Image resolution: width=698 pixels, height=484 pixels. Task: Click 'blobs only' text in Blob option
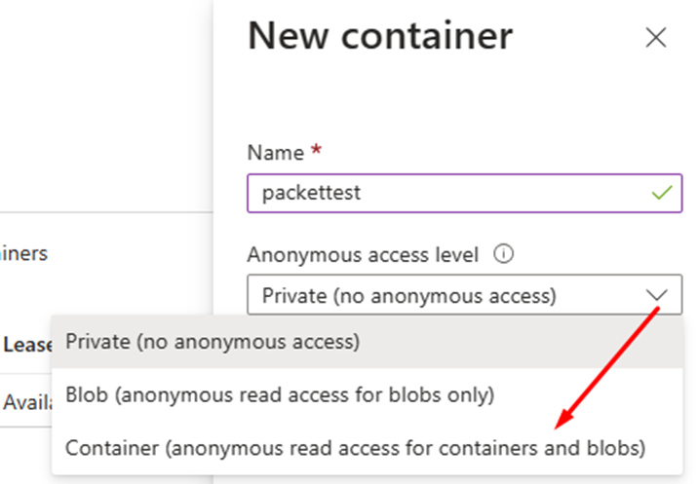click(x=454, y=395)
